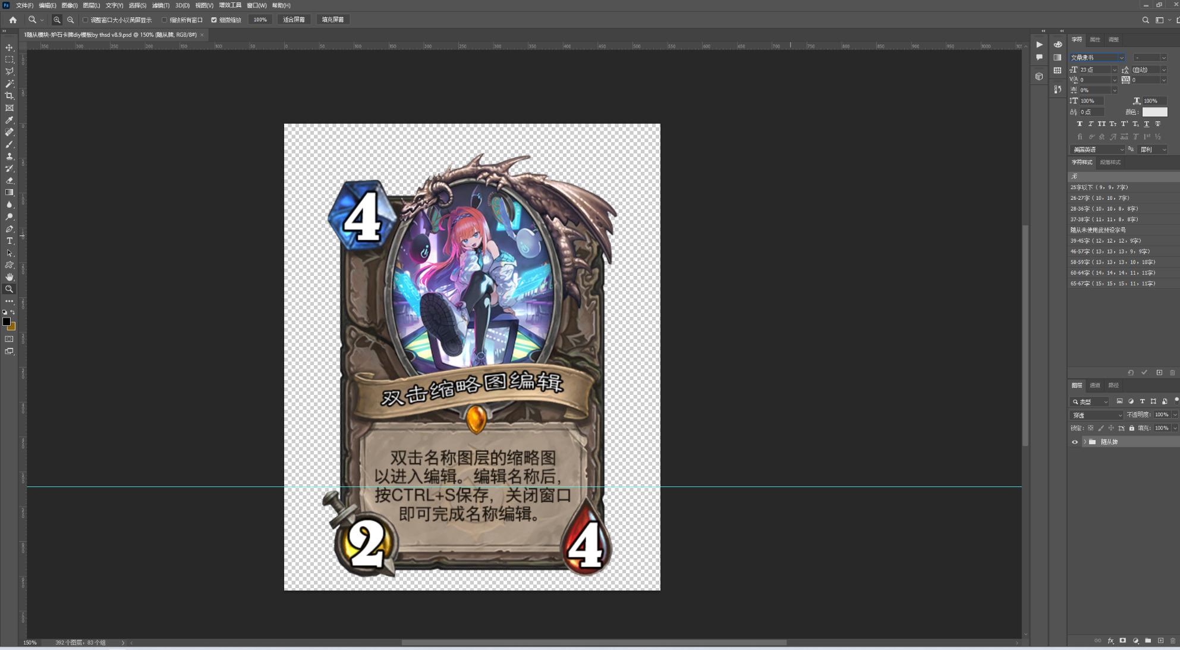Viewport: 1180px width, 650px height.
Task: Select the Horizontal Type tool
Action: 9,241
